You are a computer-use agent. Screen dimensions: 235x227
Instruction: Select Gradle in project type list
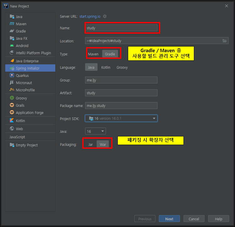[x=30, y=31]
